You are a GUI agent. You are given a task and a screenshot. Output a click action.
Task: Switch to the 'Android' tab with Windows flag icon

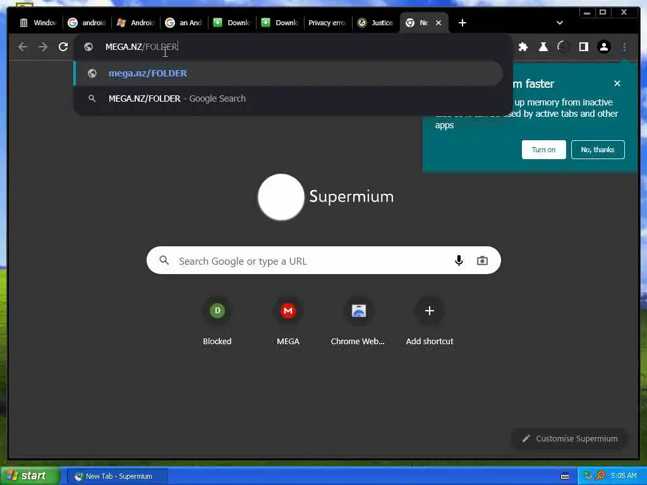point(135,23)
